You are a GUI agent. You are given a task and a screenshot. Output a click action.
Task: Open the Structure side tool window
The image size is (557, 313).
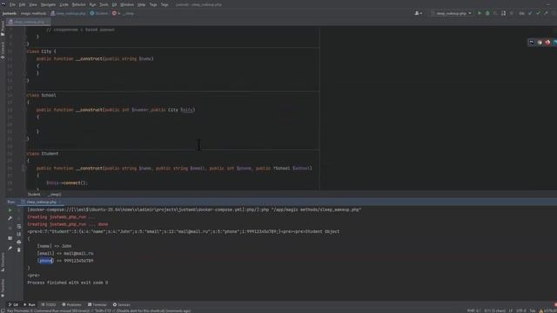pyautogui.click(x=3, y=263)
